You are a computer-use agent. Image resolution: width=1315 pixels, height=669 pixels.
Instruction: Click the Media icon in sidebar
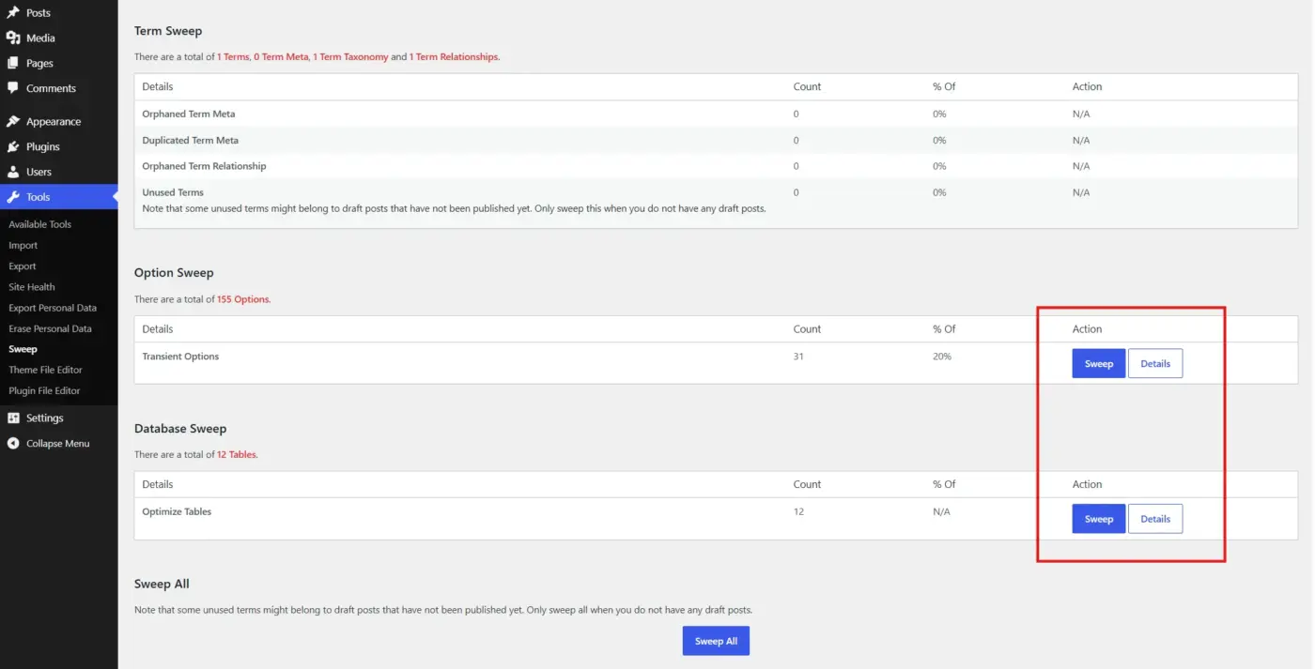point(13,38)
